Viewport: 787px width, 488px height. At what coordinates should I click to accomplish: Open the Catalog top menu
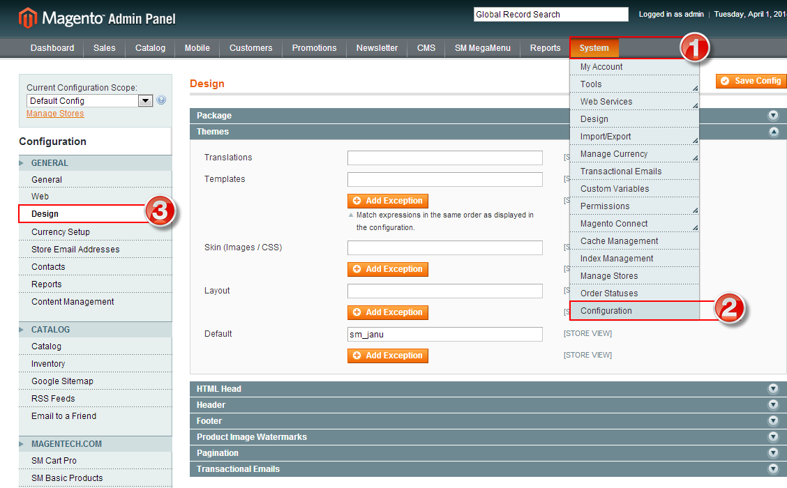tap(150, 48)
